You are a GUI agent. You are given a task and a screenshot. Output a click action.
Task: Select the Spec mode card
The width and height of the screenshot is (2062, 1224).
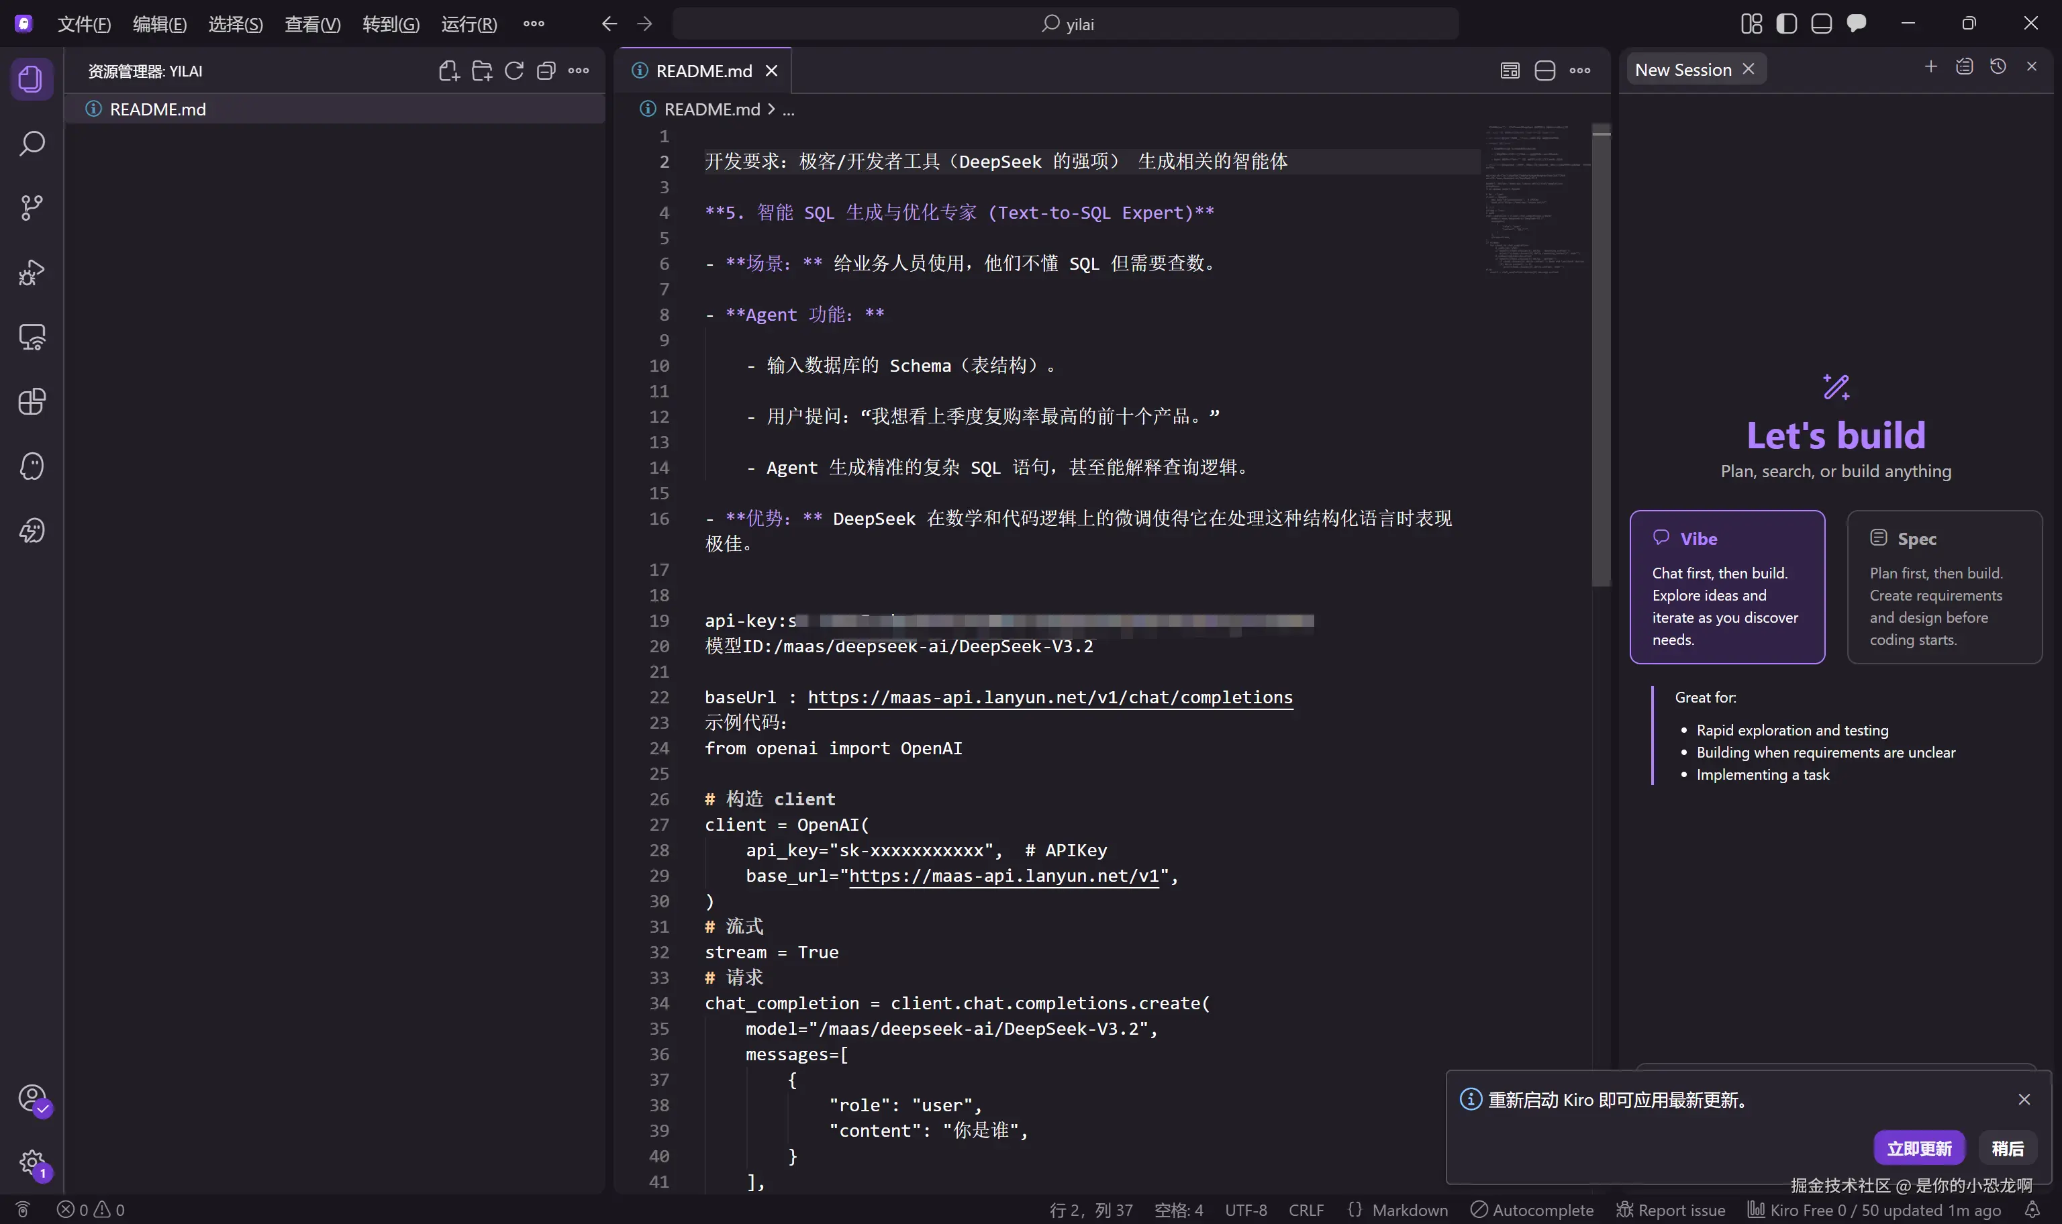click(1944, 586)
